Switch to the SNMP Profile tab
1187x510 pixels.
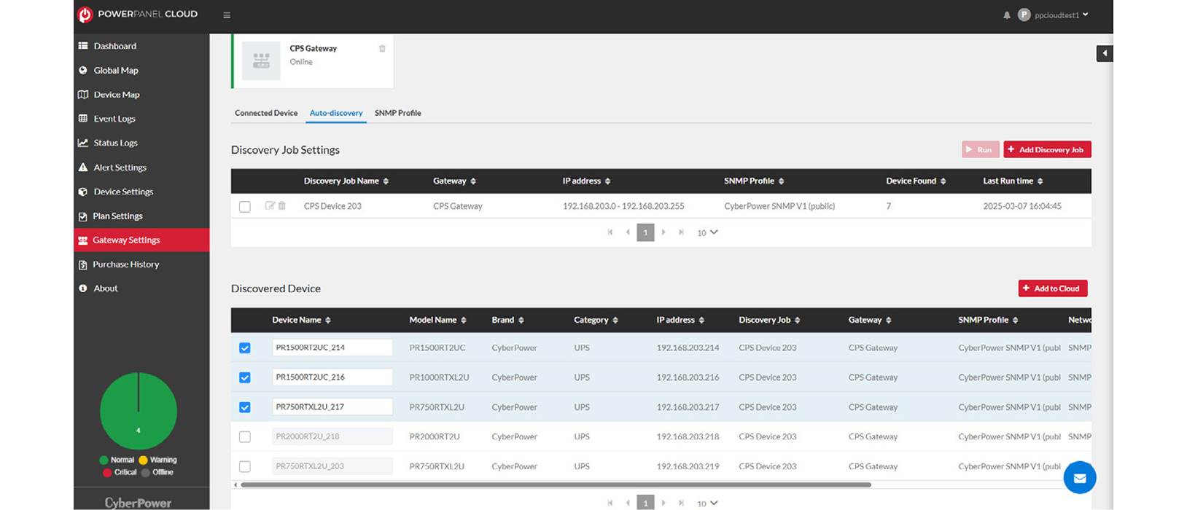[x=398, y=113]
